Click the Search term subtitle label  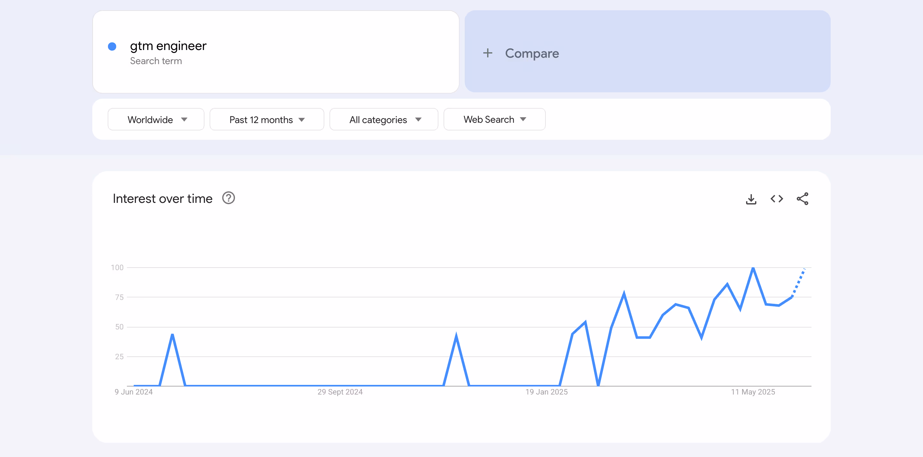coord(156,61)
